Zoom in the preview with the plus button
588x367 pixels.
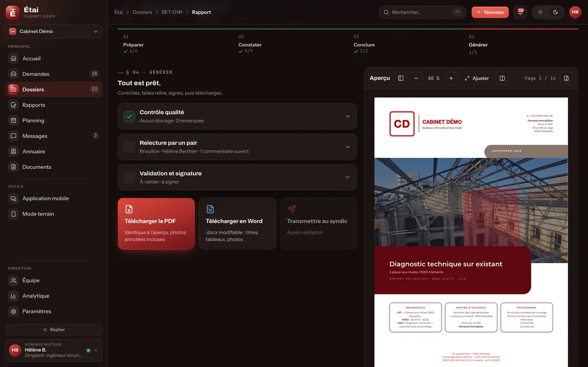click(451, 78)
